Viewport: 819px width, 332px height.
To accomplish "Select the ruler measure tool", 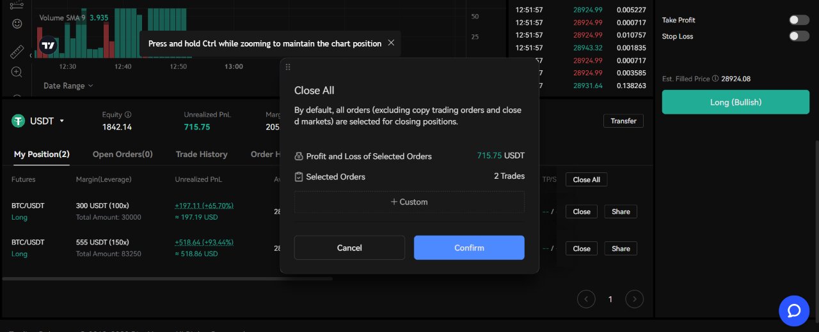I will point(17,51).
